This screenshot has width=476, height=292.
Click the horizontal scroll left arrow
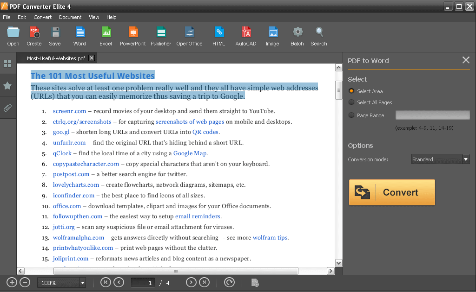tap(20, 271)
